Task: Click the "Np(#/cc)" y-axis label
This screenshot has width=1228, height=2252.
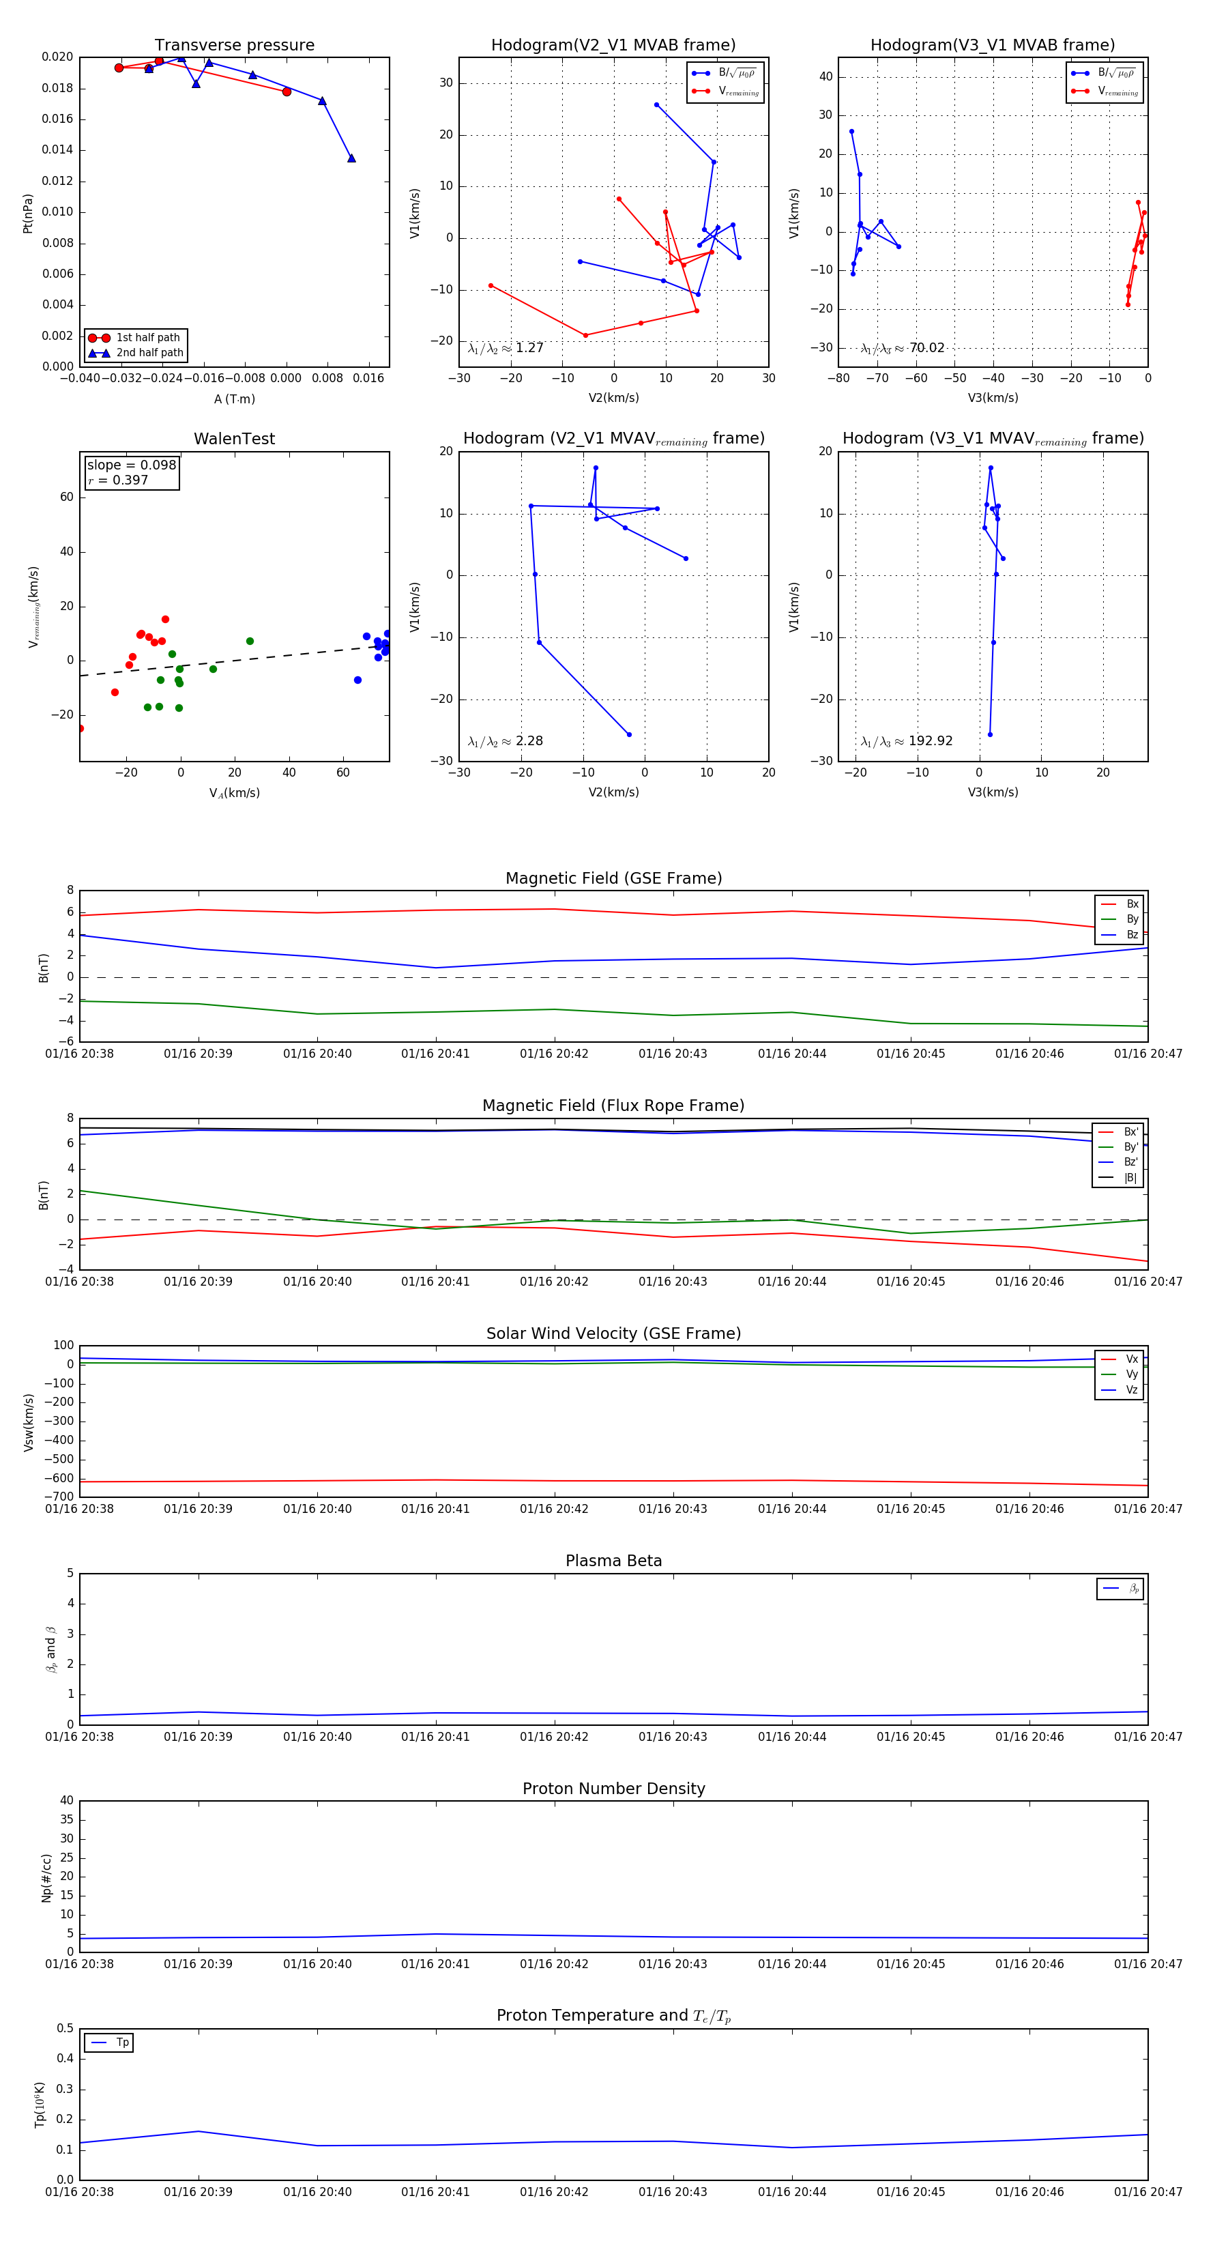Action: (46, 1877)
